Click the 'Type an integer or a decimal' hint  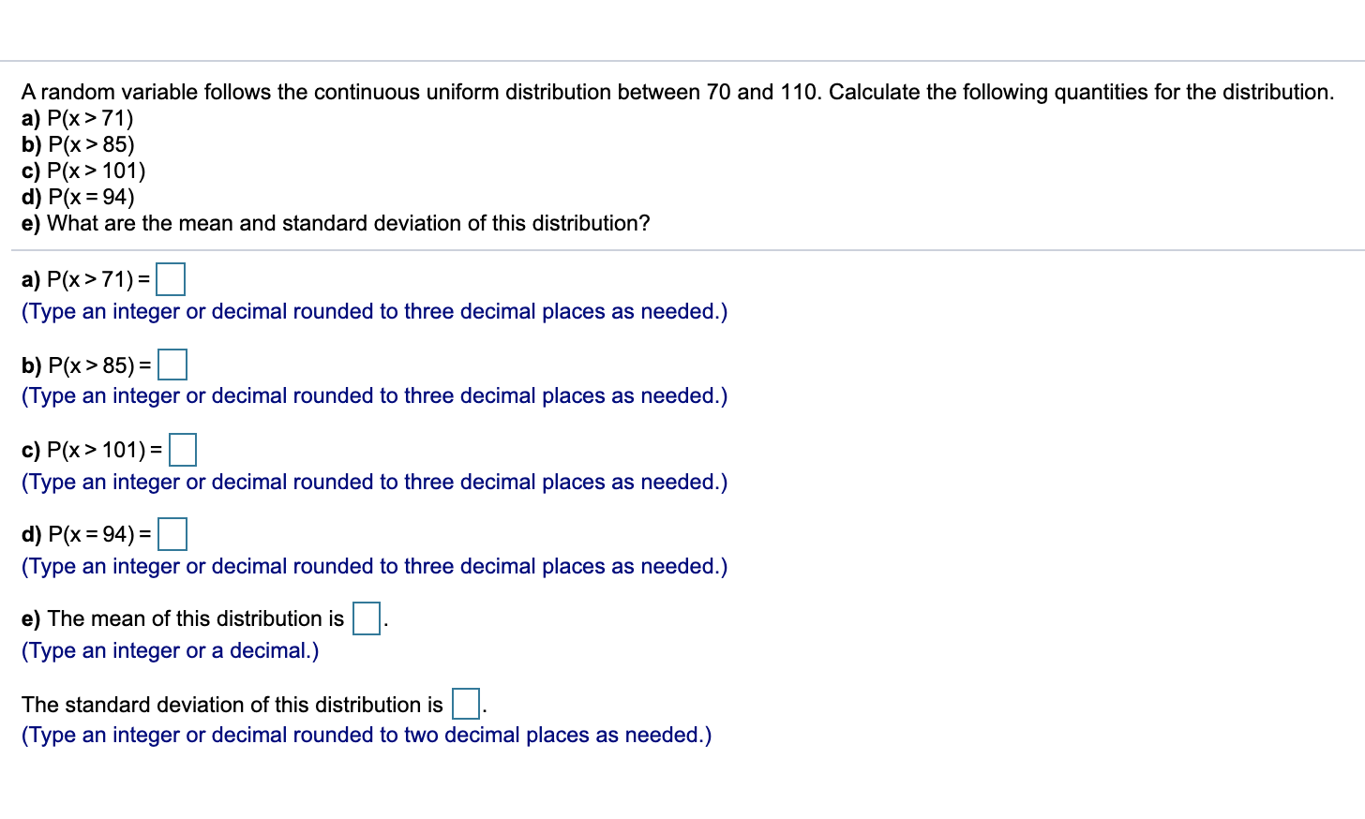(x=171, y=650)
